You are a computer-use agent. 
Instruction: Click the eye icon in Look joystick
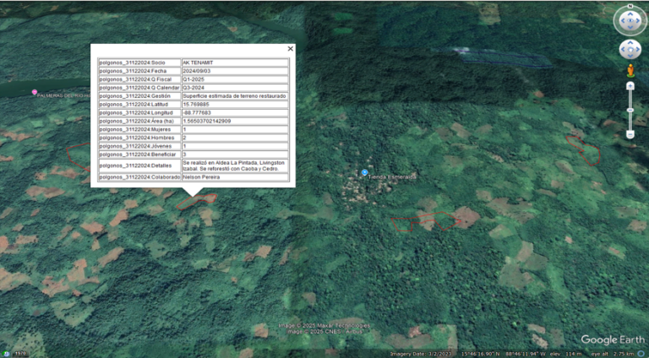coord(630,20)
